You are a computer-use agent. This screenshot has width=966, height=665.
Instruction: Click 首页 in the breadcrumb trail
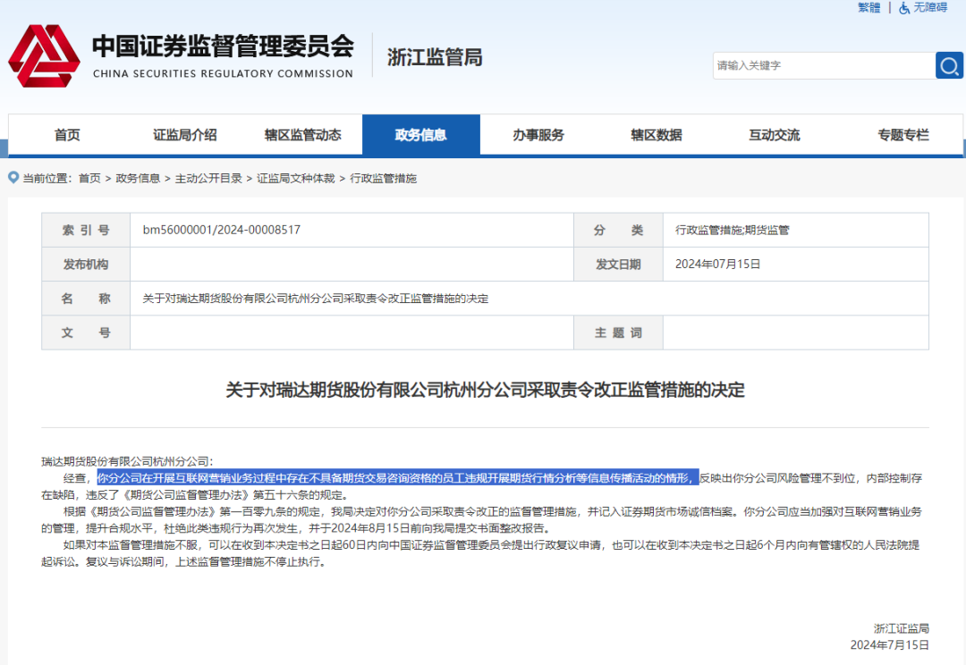coord(89,179)
